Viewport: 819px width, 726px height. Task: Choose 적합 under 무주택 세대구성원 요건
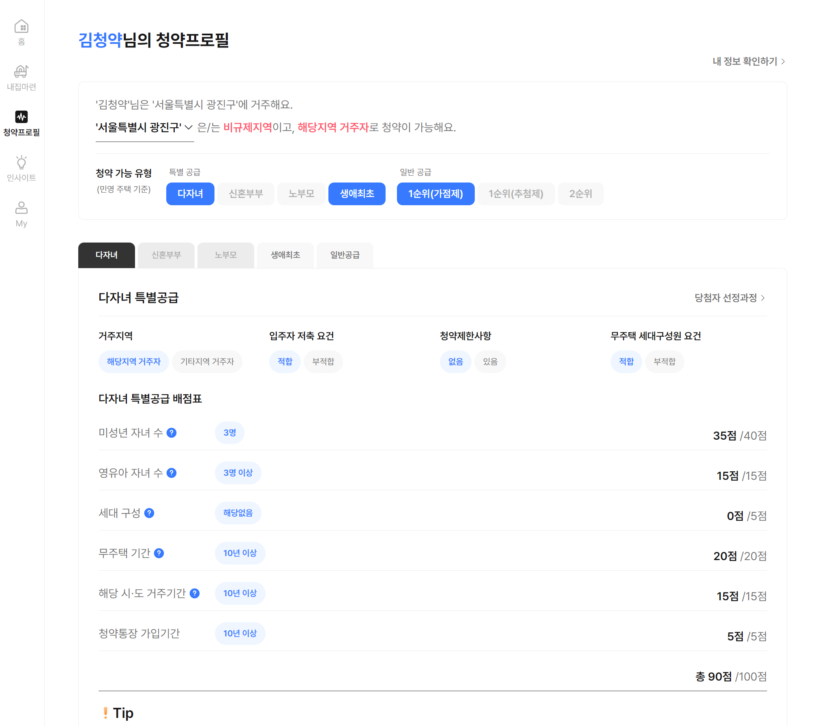pos(626,362)
